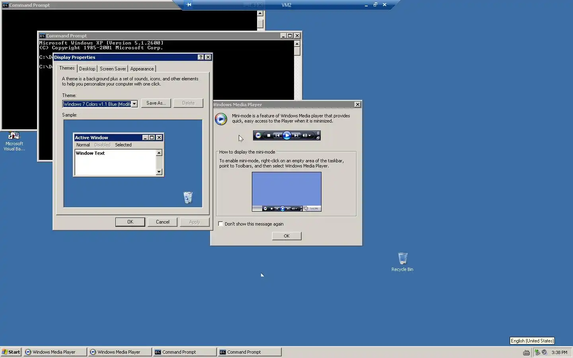Click OK in the Windows Media Player dialog
Screen dimensions: 573x358
pos(286,236)
